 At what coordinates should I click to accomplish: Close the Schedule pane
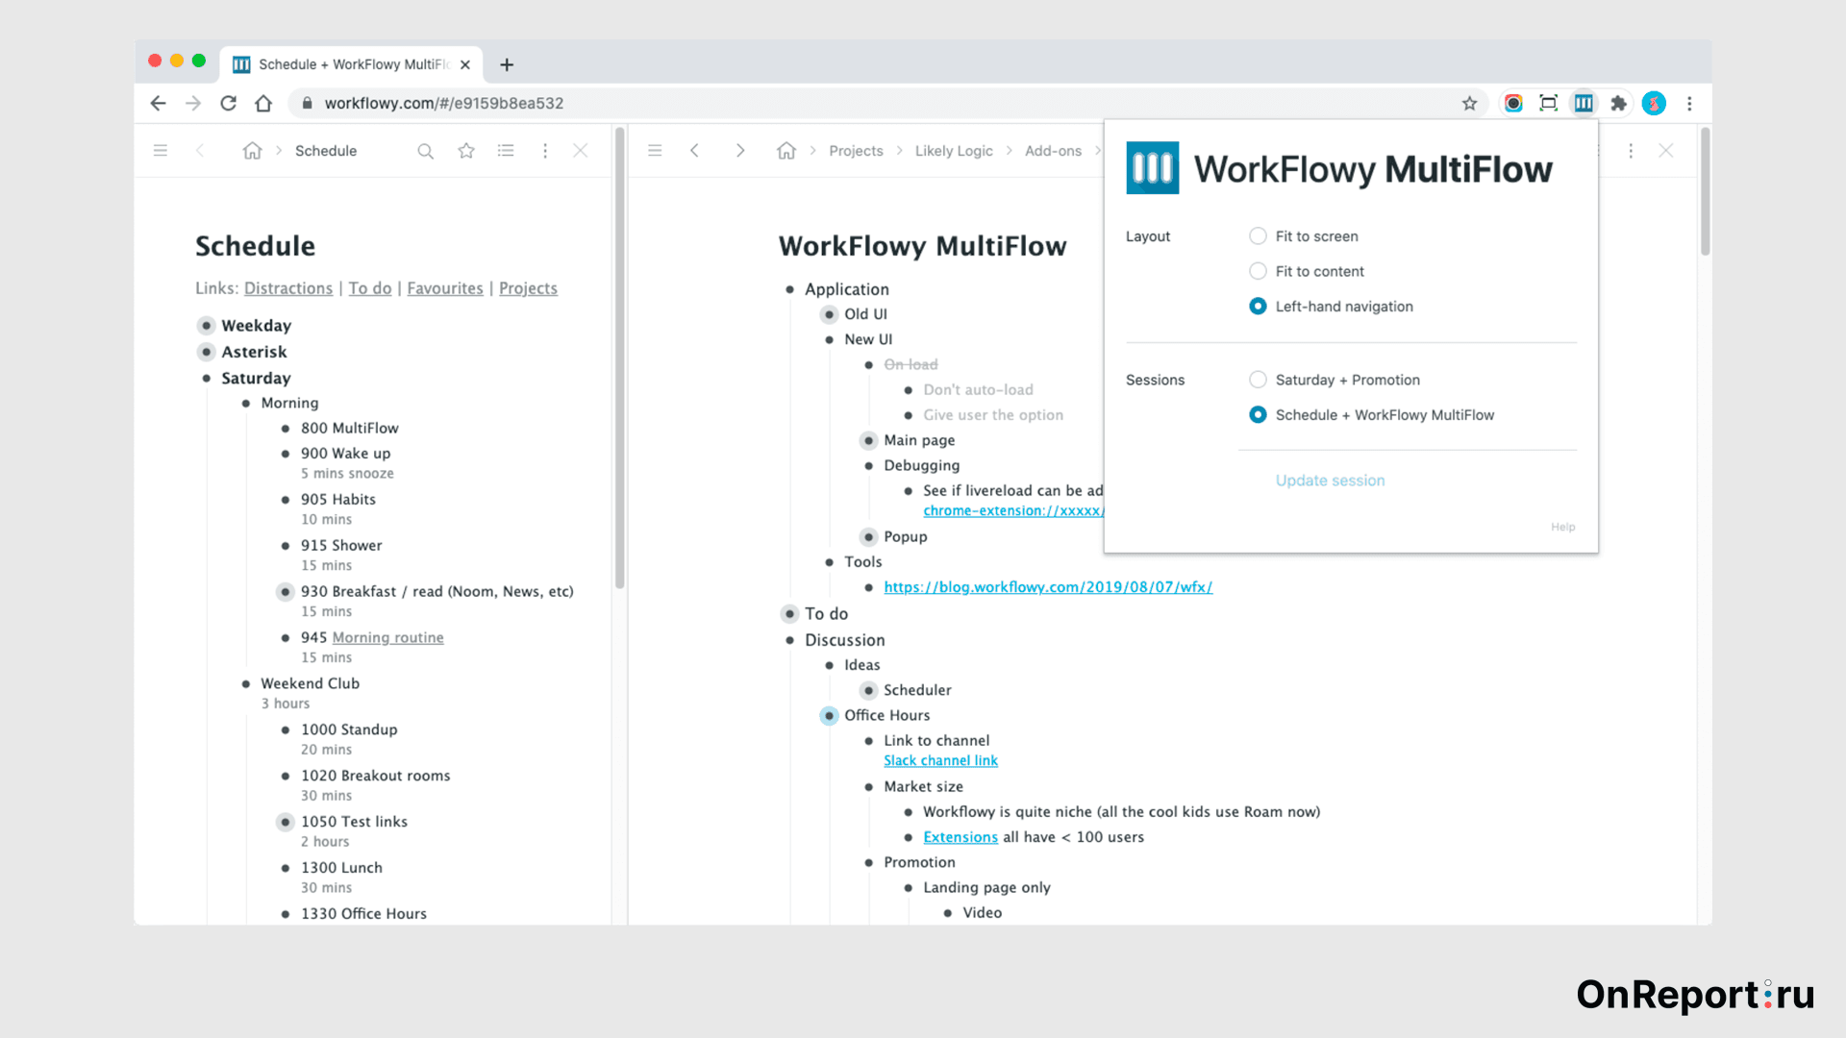pyautogui.click(x=581, y=151)
